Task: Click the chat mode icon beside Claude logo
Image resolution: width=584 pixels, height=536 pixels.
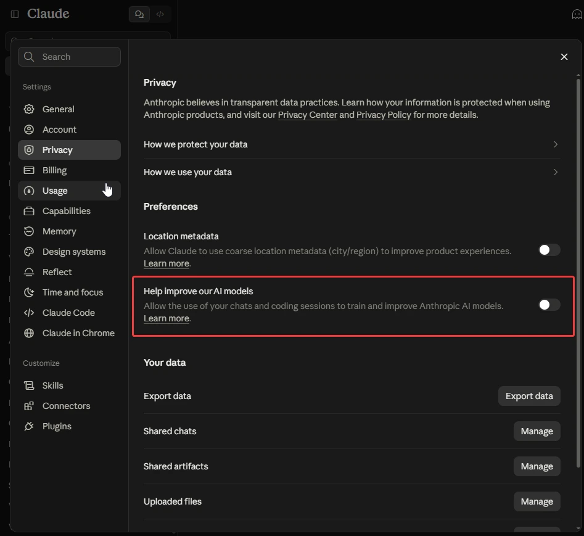Action: point(139,14)
